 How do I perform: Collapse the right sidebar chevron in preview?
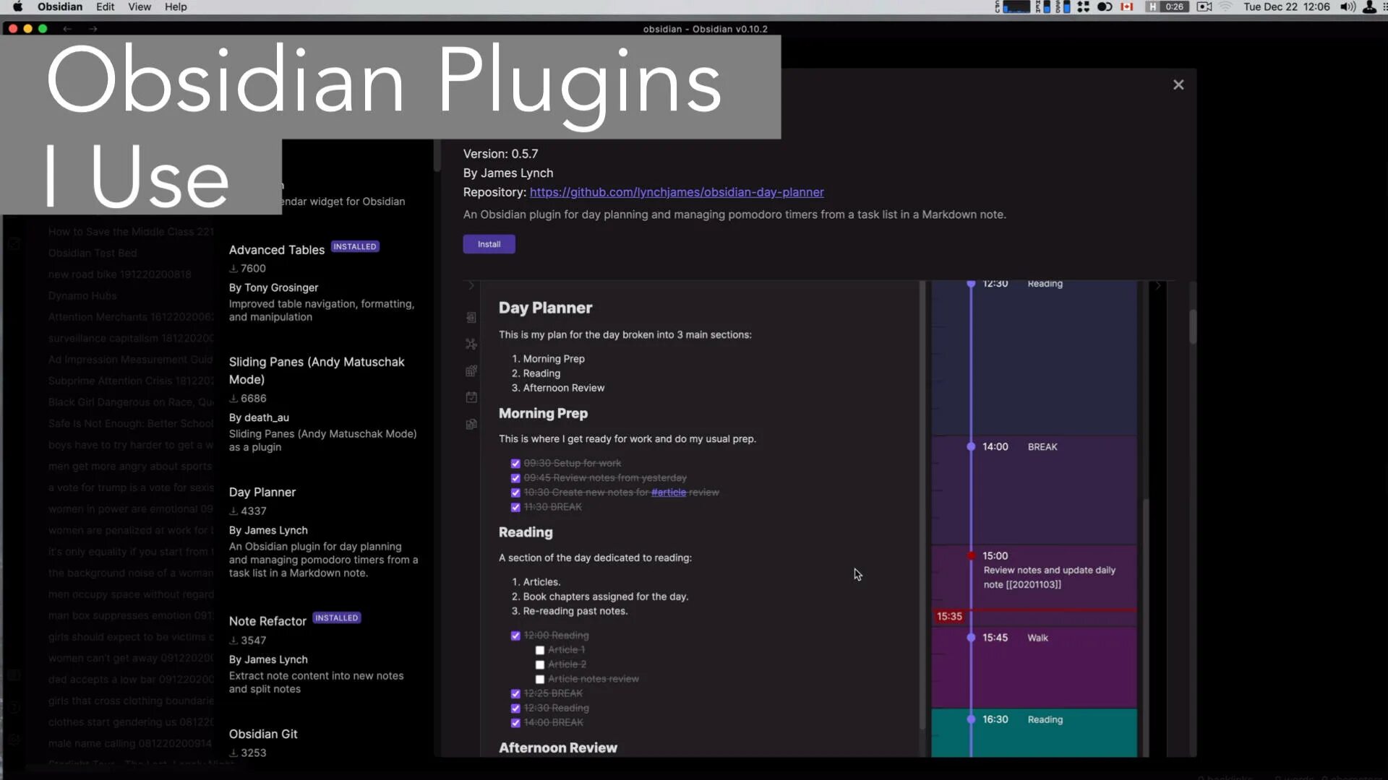coord(1158,286)
